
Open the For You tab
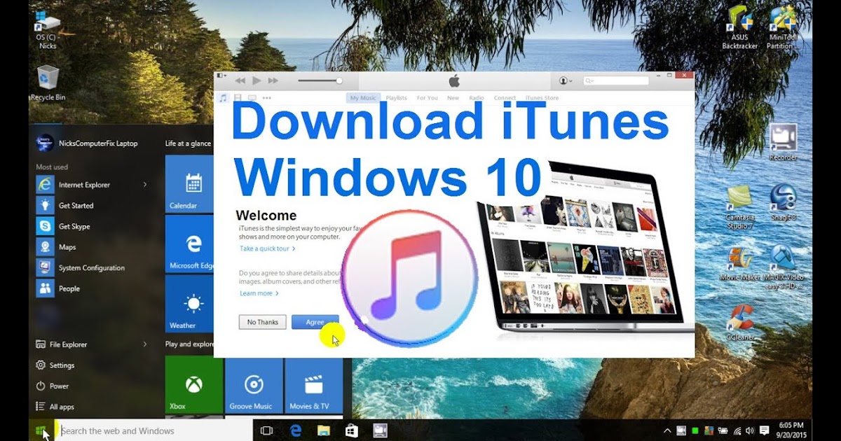pyautogui.click(x=427, y=98)
